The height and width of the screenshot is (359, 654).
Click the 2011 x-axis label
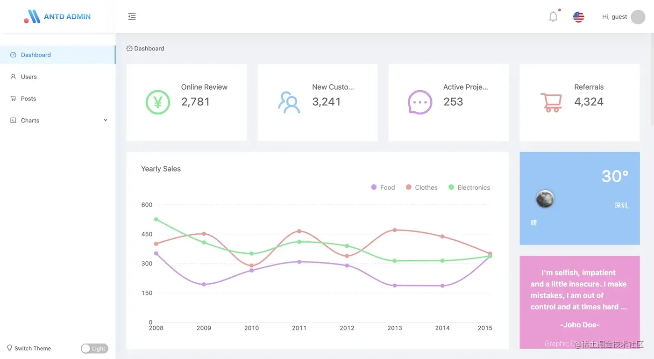click(x=299, y=328)
